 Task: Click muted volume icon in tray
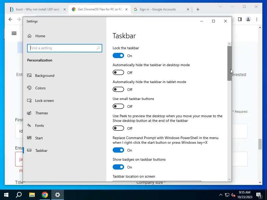233,195
